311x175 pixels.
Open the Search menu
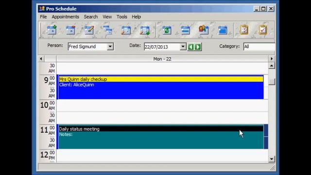pyautogui.click(x=91, y=17)
